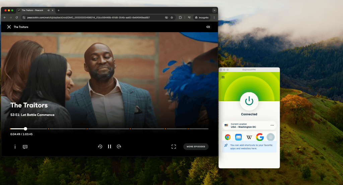Rewind ten seconds in player
Viewport: 343px width, 185px height.
[x=100, y=146]
